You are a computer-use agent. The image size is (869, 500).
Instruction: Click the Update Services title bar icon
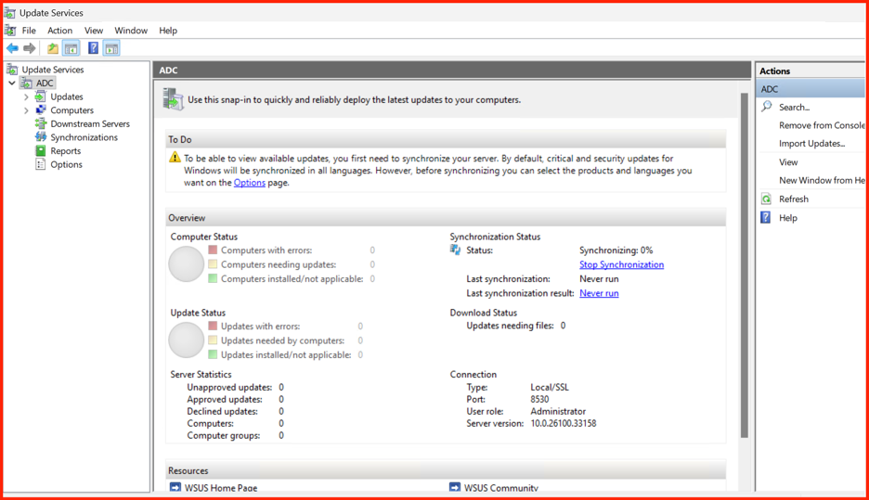point(10,12)
